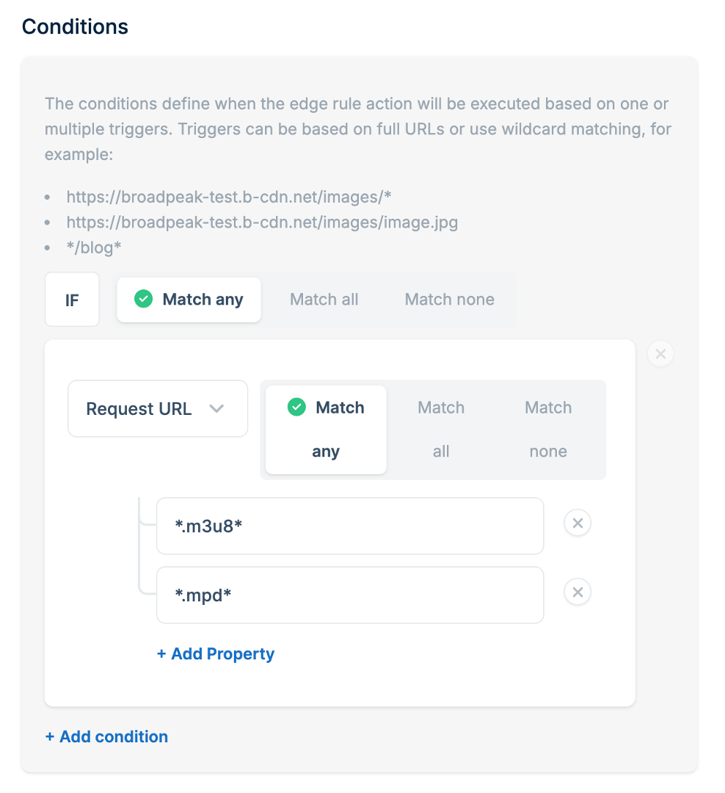Click the chevron arrow on Request URL
The width and height of the screenshot is (725, 793).
pyautogui.click(x=216, y=409)
